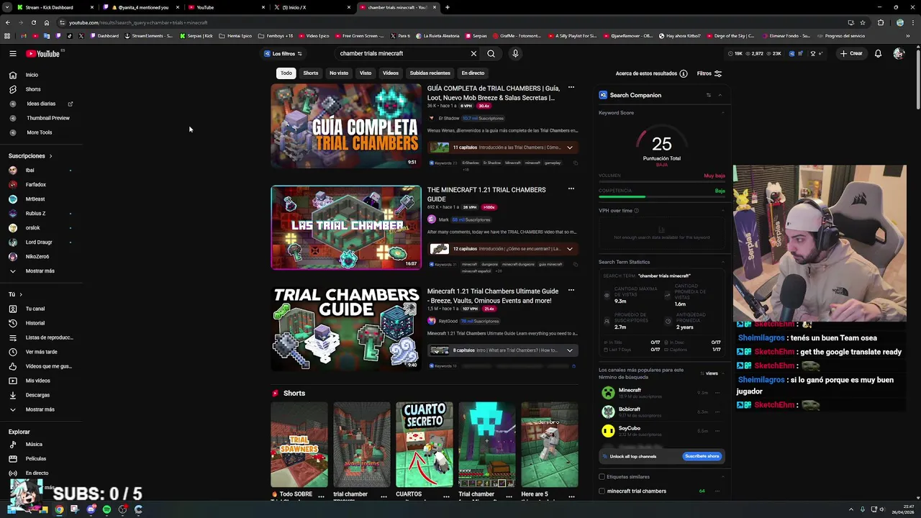Viewport: 921px width, 518px height.
Task: Tick the minecraft trial chambers tag checkbox
Action: pos(602,491)
